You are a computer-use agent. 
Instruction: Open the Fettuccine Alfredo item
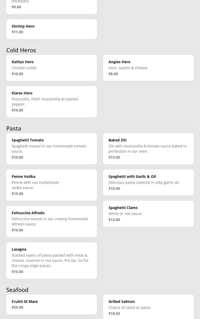tap(51, 222)
